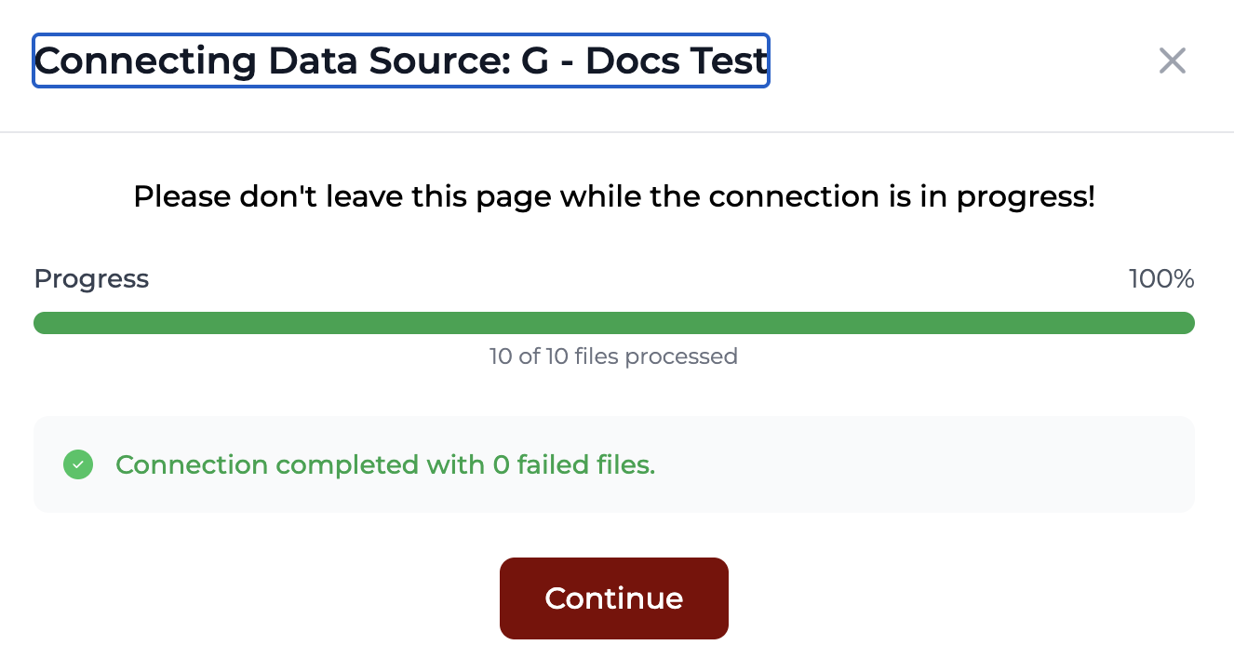Select the dialog title heading
The height and width of the screenshot is (672, 1234).
401,61
